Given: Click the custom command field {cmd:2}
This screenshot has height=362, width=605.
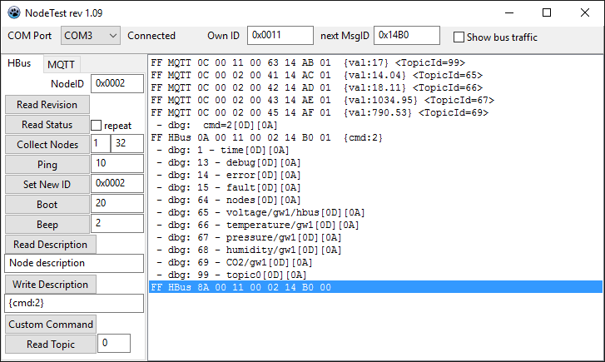Looking at the screenshot, I should (74, 304).
